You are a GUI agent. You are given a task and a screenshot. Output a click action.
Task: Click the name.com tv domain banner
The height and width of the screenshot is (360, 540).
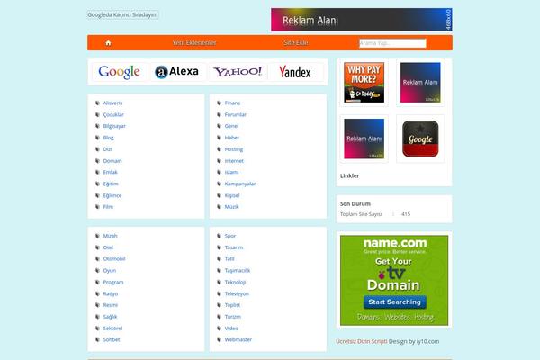(x=394, y=280)
